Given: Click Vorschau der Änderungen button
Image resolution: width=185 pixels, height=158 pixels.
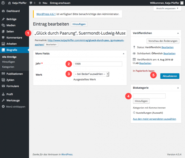Looking at the screenshot, I should pyautogui.click(x=163, y=41).
